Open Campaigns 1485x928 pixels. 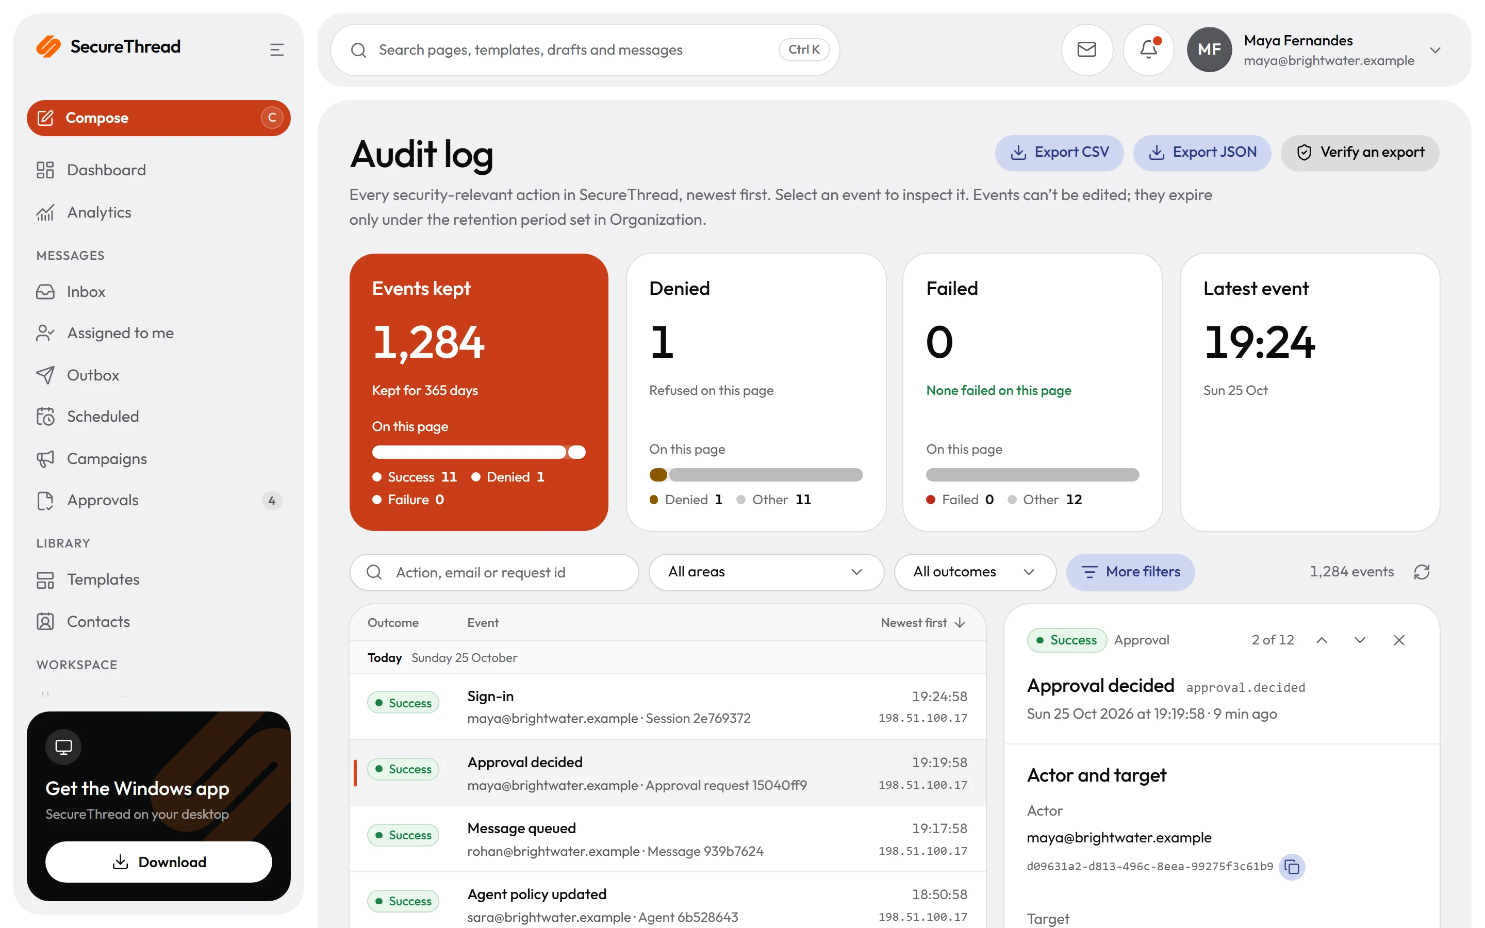pyautogui.click(x=158, y=458)
